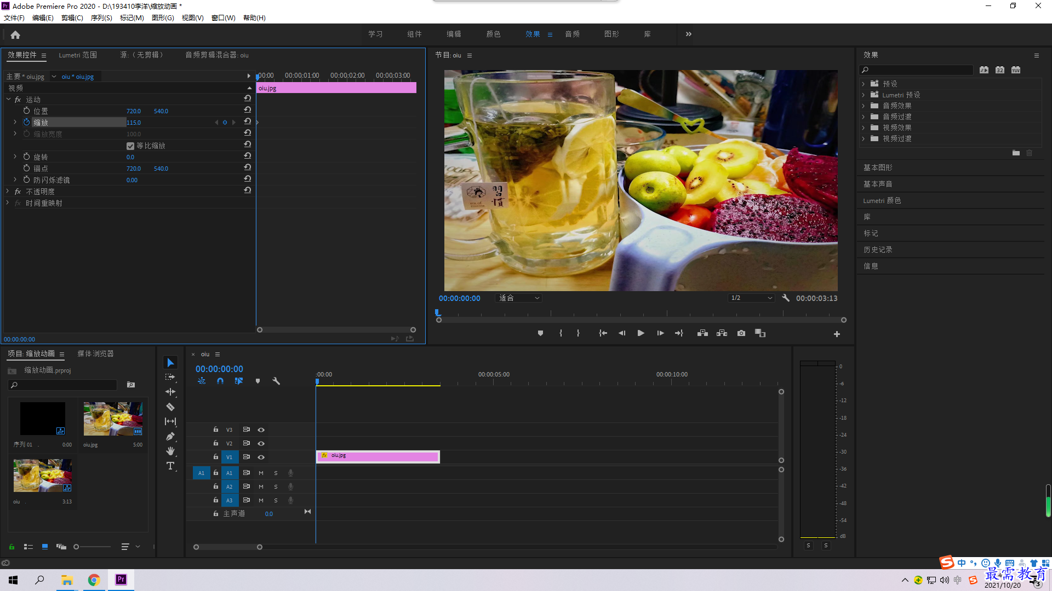Image resolution: width=1052 pixels, height=591 pixels.
Task: Open the Sequence (序列) menu
Action: tap(101, 18)
